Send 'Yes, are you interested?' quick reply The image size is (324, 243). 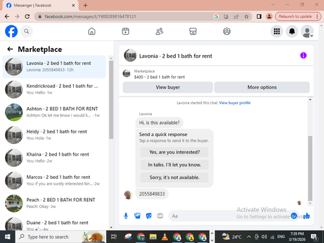(x=174, y=152)
